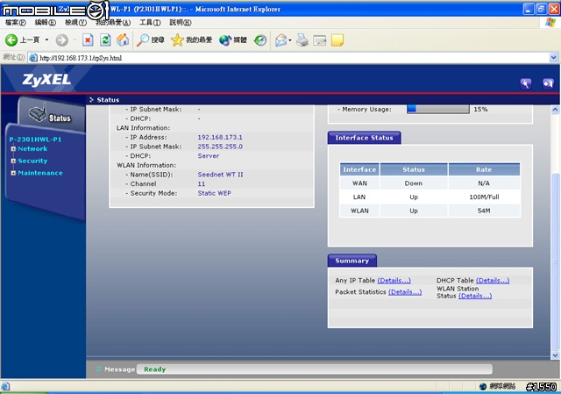Open the File (檔案) menu

(16, 23)
